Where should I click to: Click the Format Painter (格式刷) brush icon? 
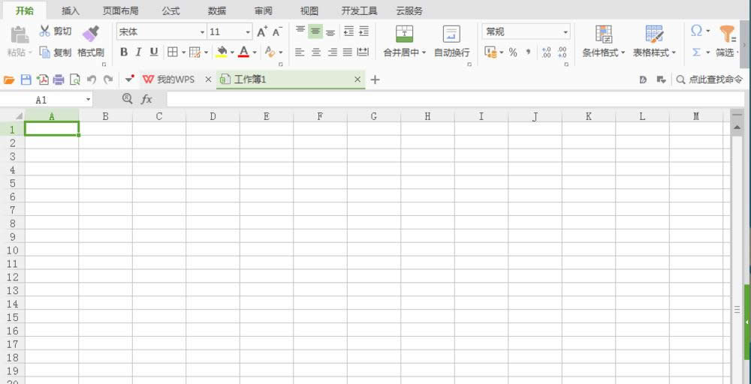click(x=90, y=33)
